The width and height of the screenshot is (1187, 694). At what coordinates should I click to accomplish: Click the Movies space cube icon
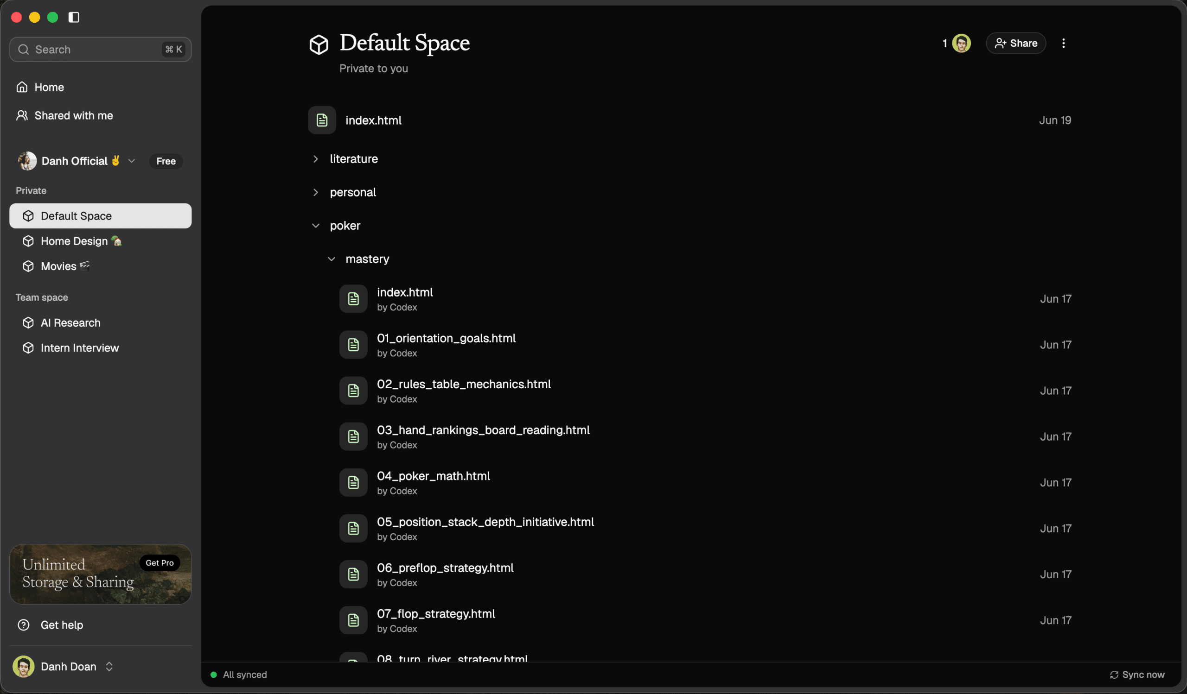pyautogui.click(x=28, y=266)
